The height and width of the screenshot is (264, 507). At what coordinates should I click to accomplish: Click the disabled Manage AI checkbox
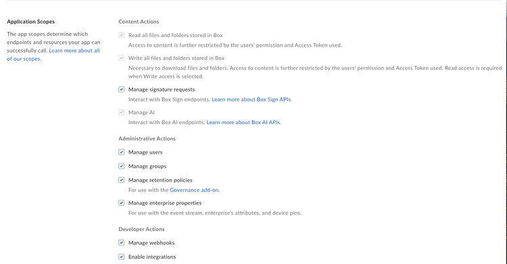click(121, 113)
